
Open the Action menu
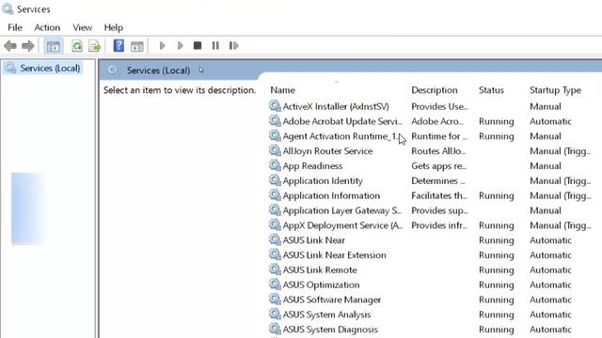click(47, 27)
